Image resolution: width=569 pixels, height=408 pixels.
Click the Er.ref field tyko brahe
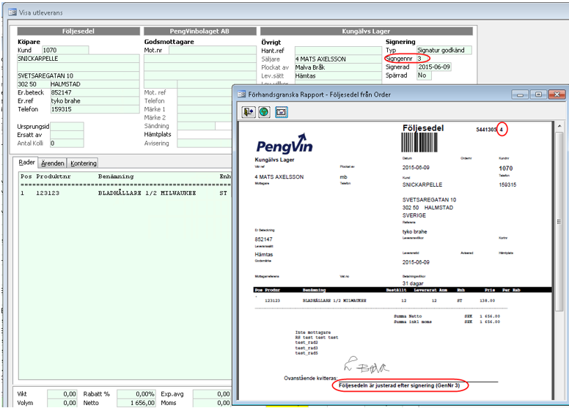click(95, 101)
